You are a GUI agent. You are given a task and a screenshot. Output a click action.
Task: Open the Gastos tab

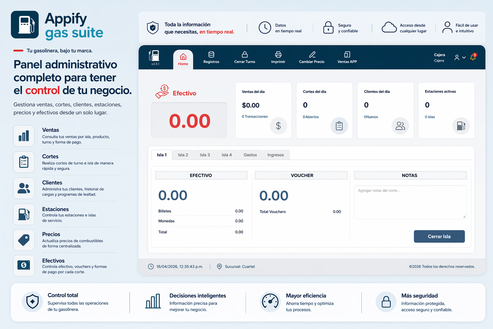(250, 155)
